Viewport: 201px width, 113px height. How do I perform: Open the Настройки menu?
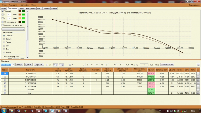(24, 5)
